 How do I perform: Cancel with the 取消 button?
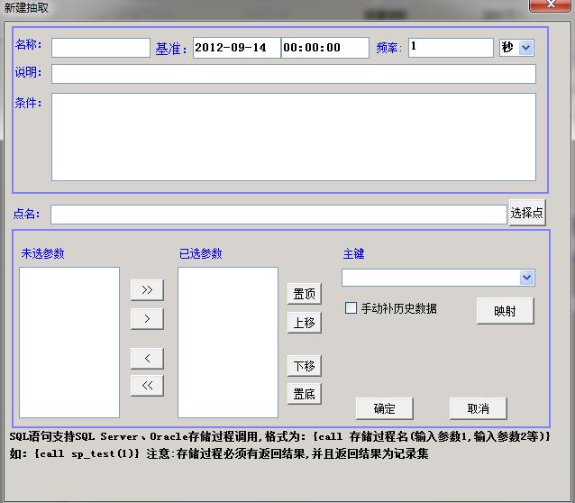(479, 408)
